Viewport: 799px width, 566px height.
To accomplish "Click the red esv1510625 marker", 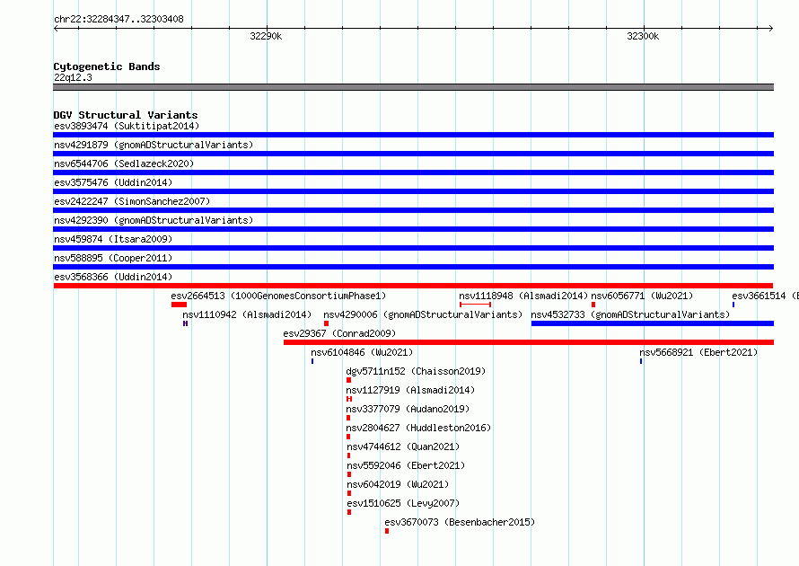I will pos(349,512).
